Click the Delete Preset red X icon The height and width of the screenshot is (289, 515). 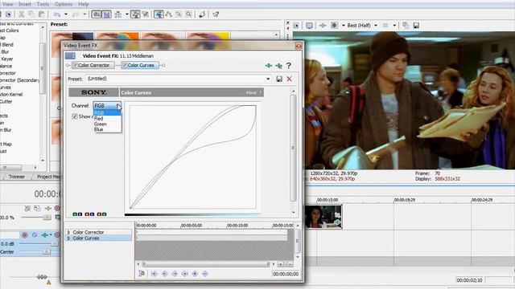(290, 79)
